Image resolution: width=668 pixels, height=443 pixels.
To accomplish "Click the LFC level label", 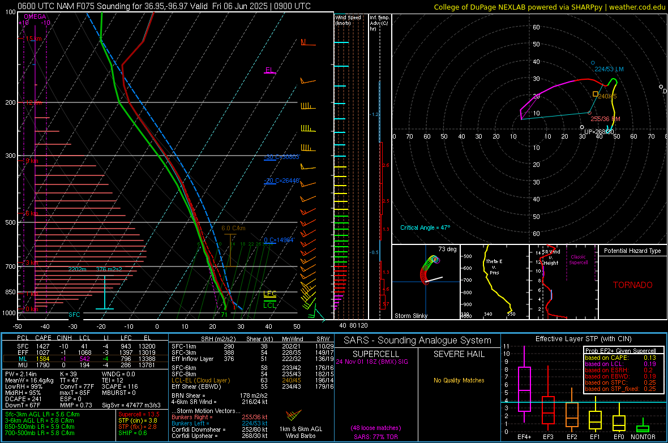I will pyautogui.click(x=269, y=294).
